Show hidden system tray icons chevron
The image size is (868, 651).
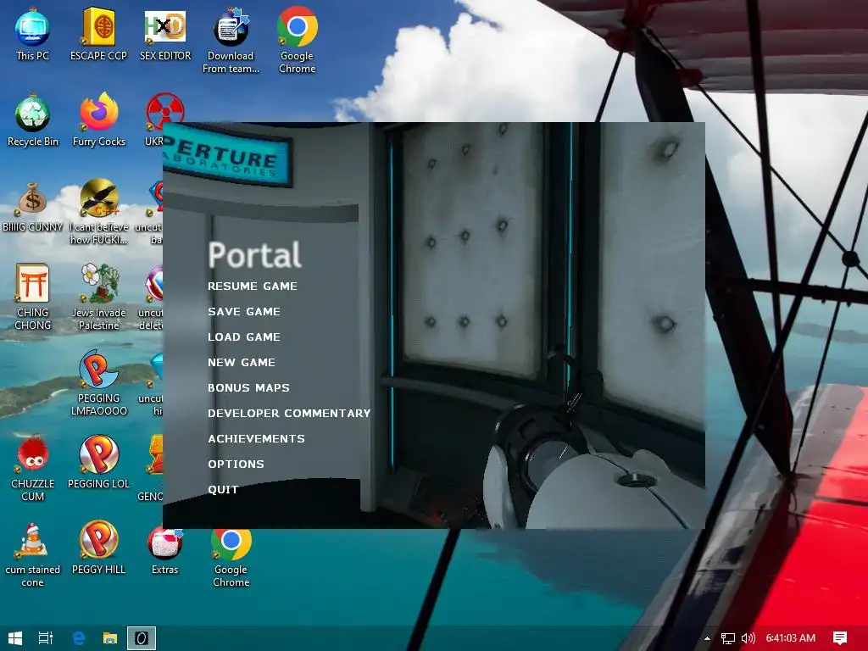pyautogui.click(x=707, y=638)
